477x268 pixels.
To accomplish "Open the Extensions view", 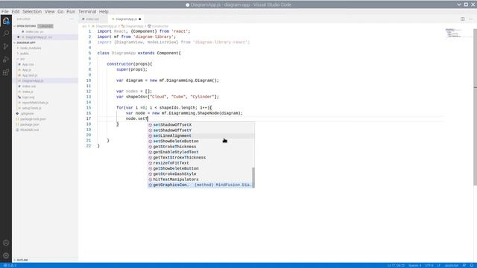I will pos(6,72).
